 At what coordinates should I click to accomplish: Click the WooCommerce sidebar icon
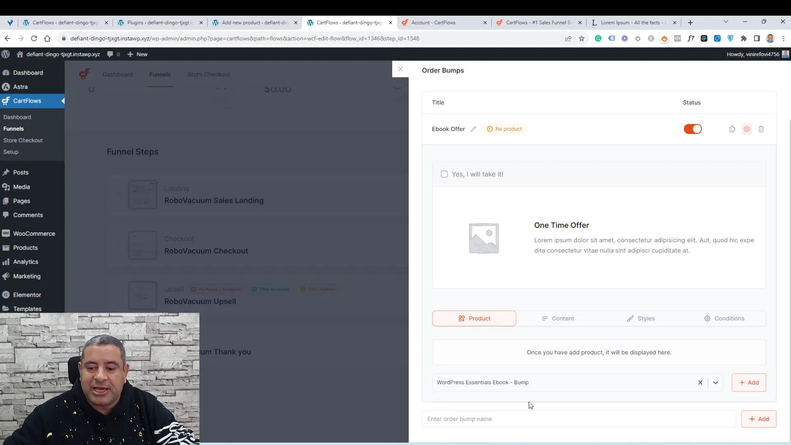coord(7,234)
